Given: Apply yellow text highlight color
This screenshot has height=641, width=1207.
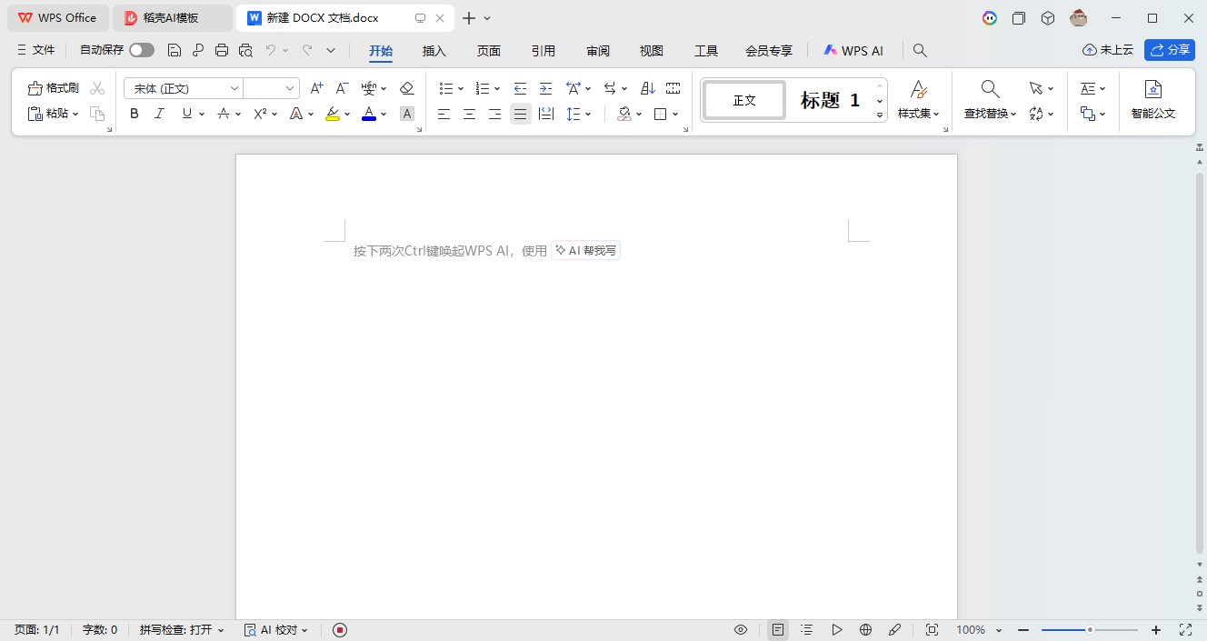Looking at the screenshot, I should [333, 113].
